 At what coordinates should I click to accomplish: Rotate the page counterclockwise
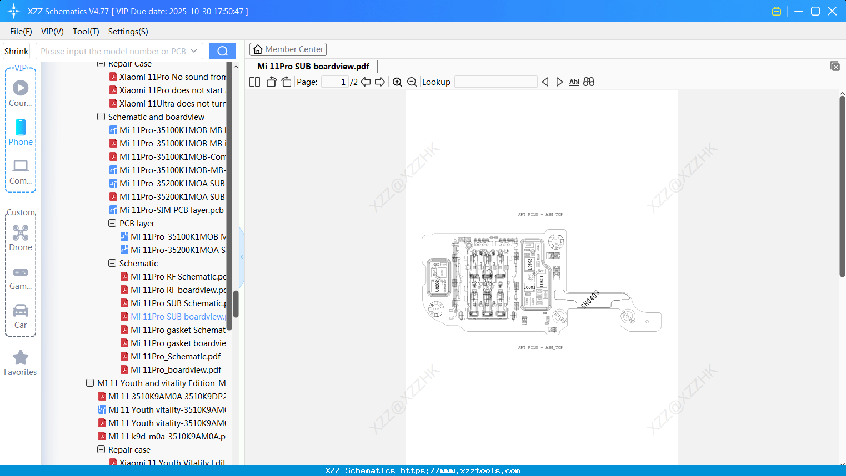271,82
